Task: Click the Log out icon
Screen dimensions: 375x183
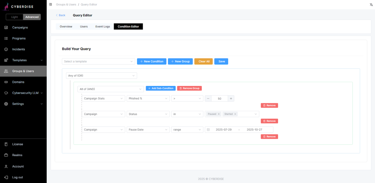Action: 6,177
